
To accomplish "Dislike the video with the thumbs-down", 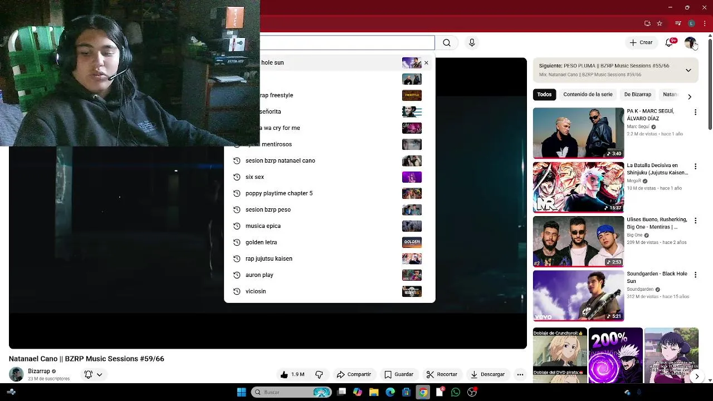I will point(319,374).
